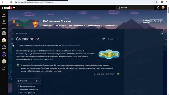Click the Fandom Search field
The width and height of the screenshot is (169, 95).
[x=135, y=8]
